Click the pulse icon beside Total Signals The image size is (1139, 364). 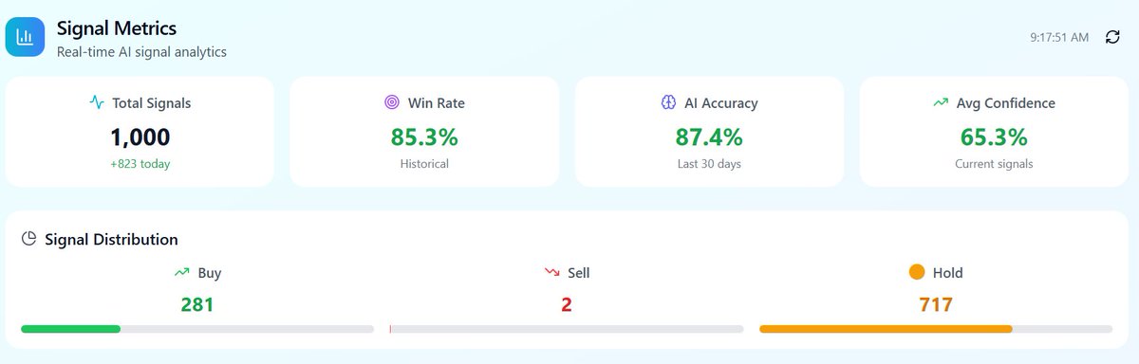(97, 102)
